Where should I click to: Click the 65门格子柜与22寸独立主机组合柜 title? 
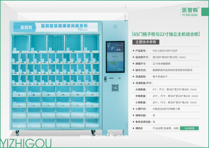166,34
